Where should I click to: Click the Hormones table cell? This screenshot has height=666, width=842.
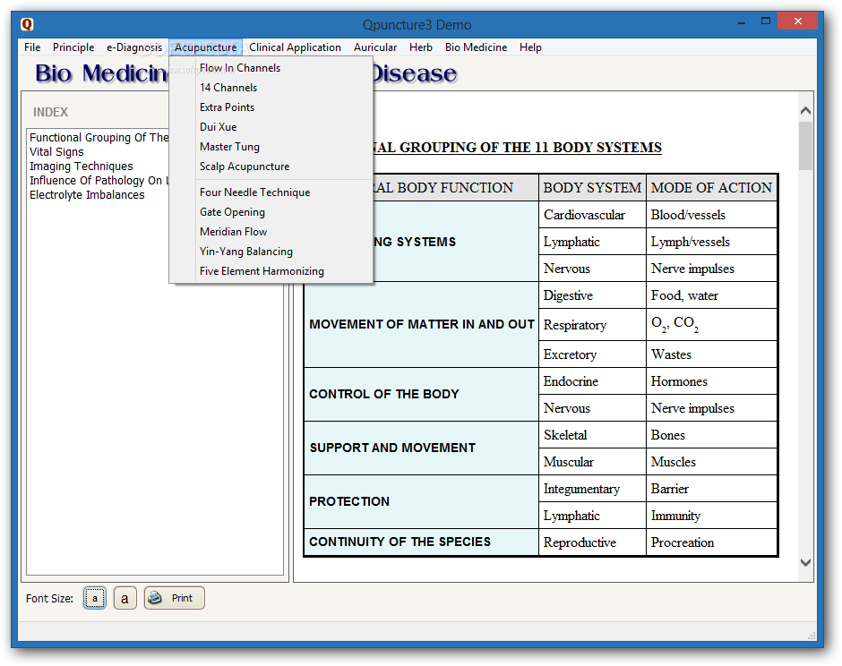[711, 381]
